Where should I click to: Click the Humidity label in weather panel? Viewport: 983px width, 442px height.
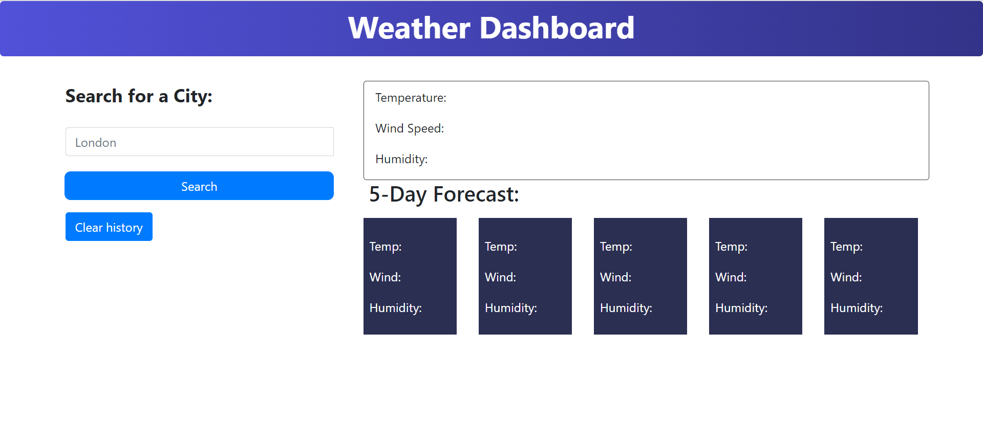401,159
